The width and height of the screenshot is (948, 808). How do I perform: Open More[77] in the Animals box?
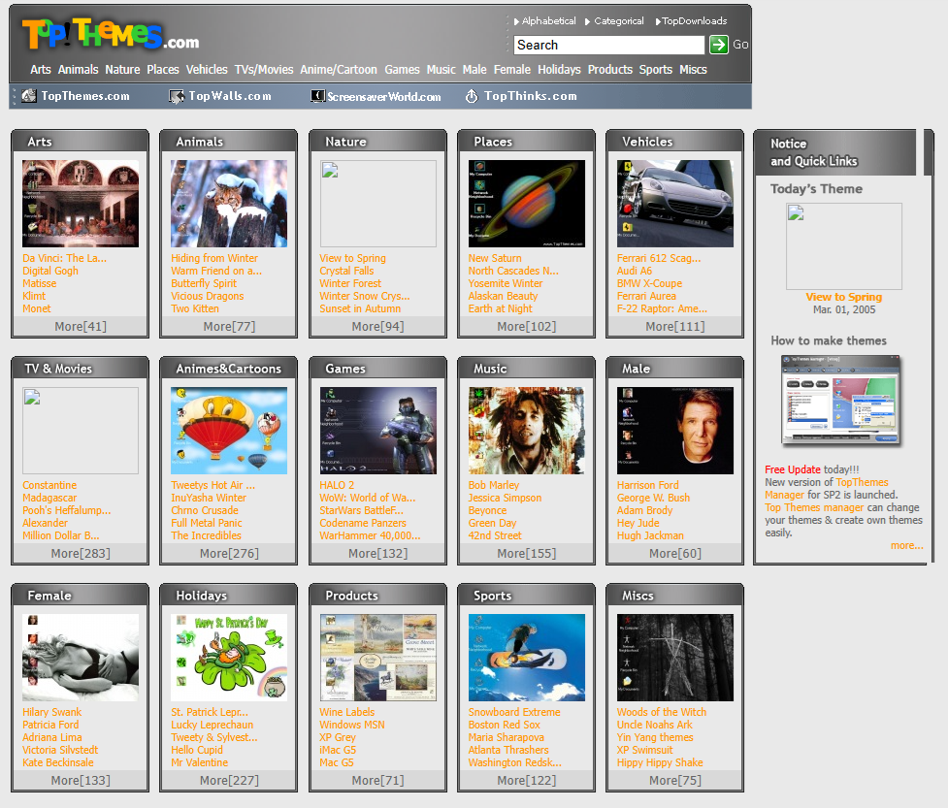point(229,326)
